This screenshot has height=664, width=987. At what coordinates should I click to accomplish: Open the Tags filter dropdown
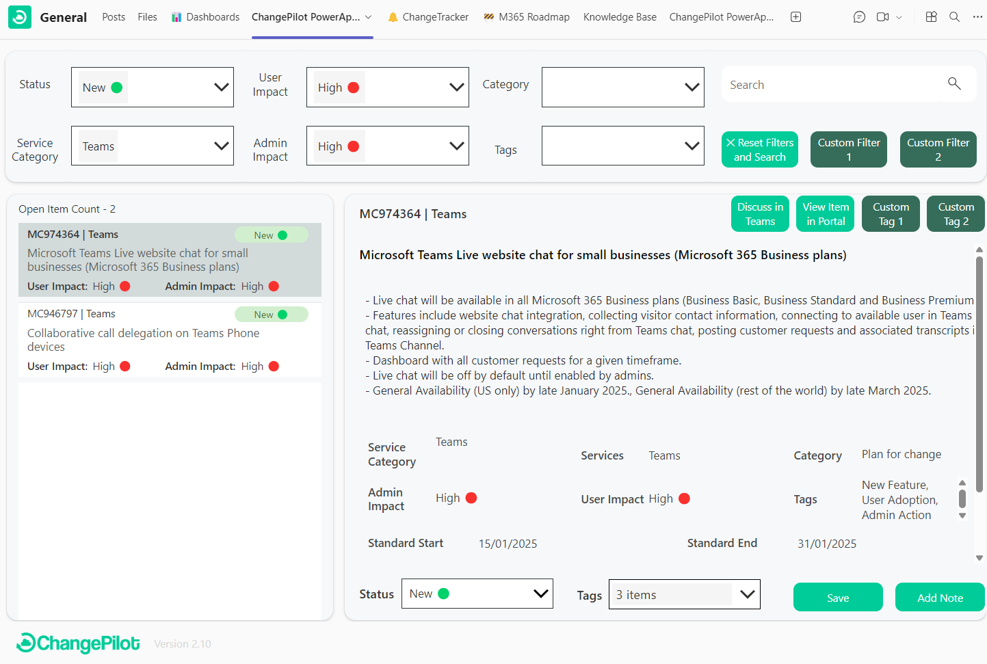point(623,146)
